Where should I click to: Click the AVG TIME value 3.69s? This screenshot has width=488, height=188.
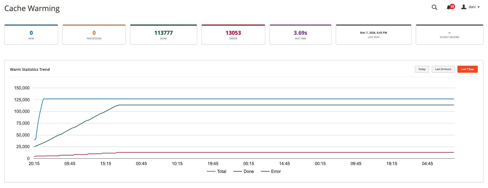[x=300, y=33]
